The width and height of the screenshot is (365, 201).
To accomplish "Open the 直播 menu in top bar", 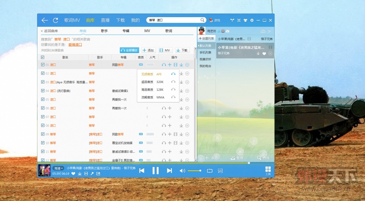I will (x=105, y=20).
